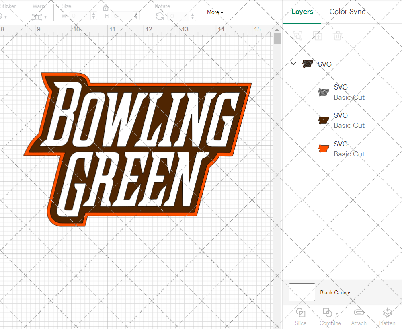Viewport: 402px width, 329px height.
Task: Select the Layers tab
Action: (x=302, y=12)
